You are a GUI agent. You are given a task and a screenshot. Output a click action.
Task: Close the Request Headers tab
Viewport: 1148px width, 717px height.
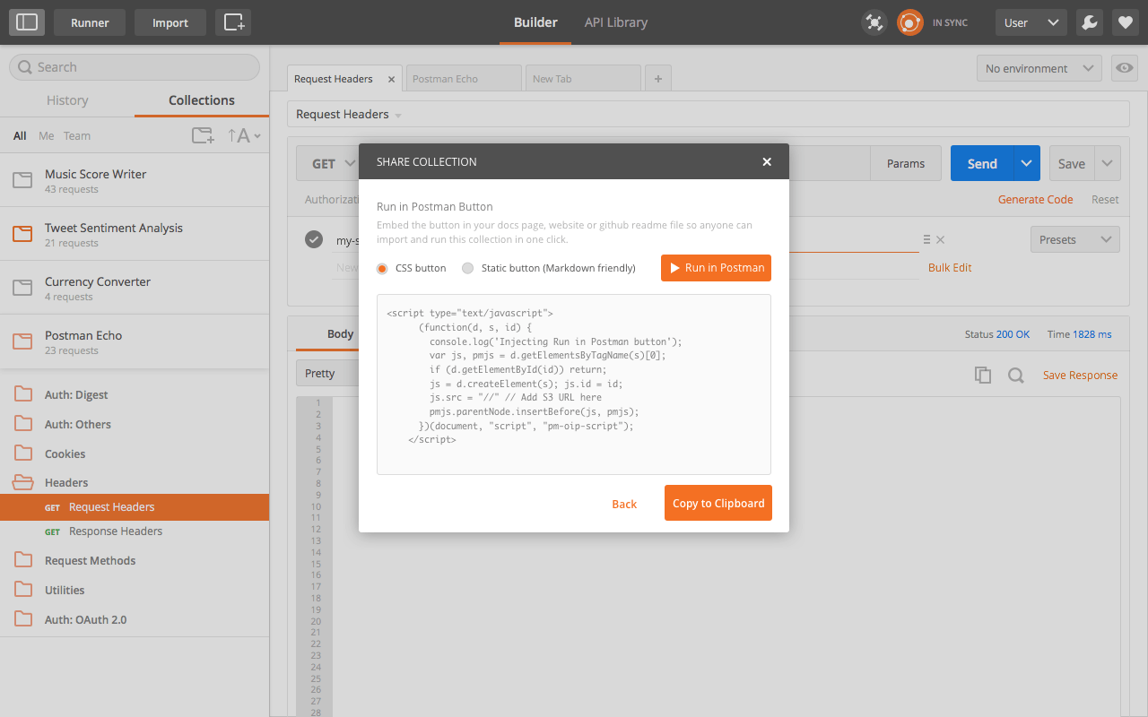point(391,79)
